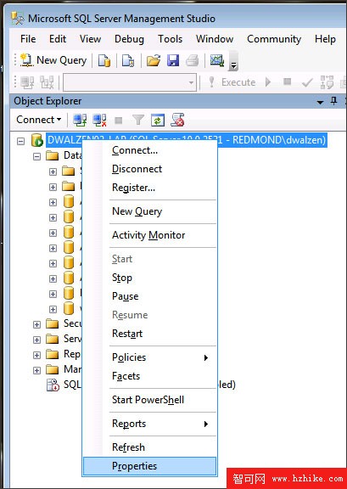
Task: Choose Activity Monitor in context menu
Action: [x=149, y=235]
